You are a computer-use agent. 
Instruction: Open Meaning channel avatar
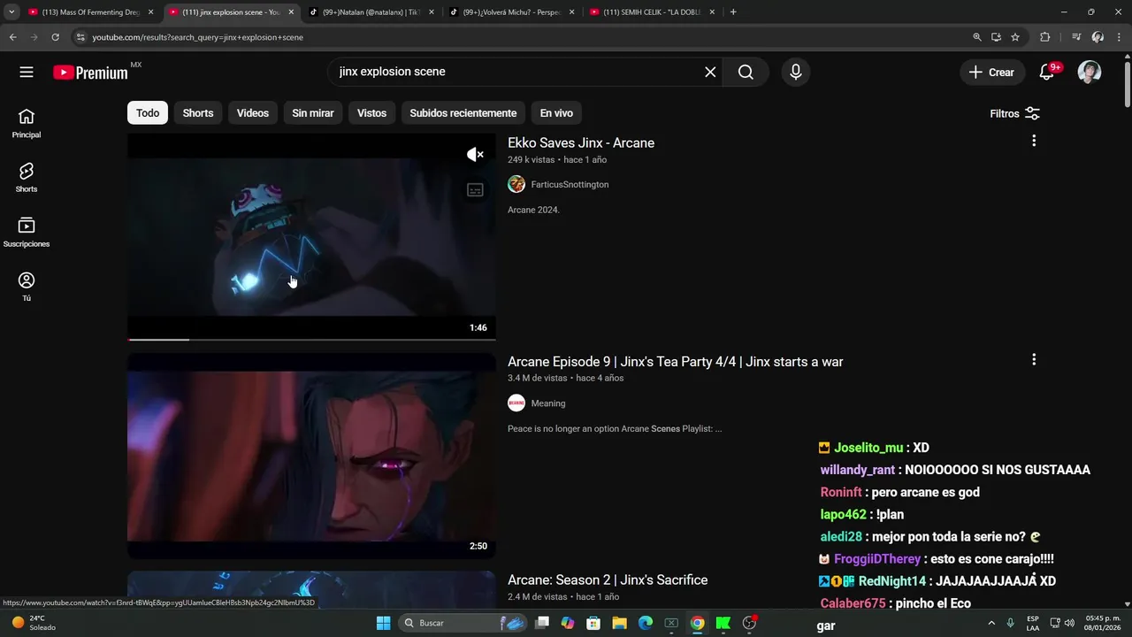516,403
